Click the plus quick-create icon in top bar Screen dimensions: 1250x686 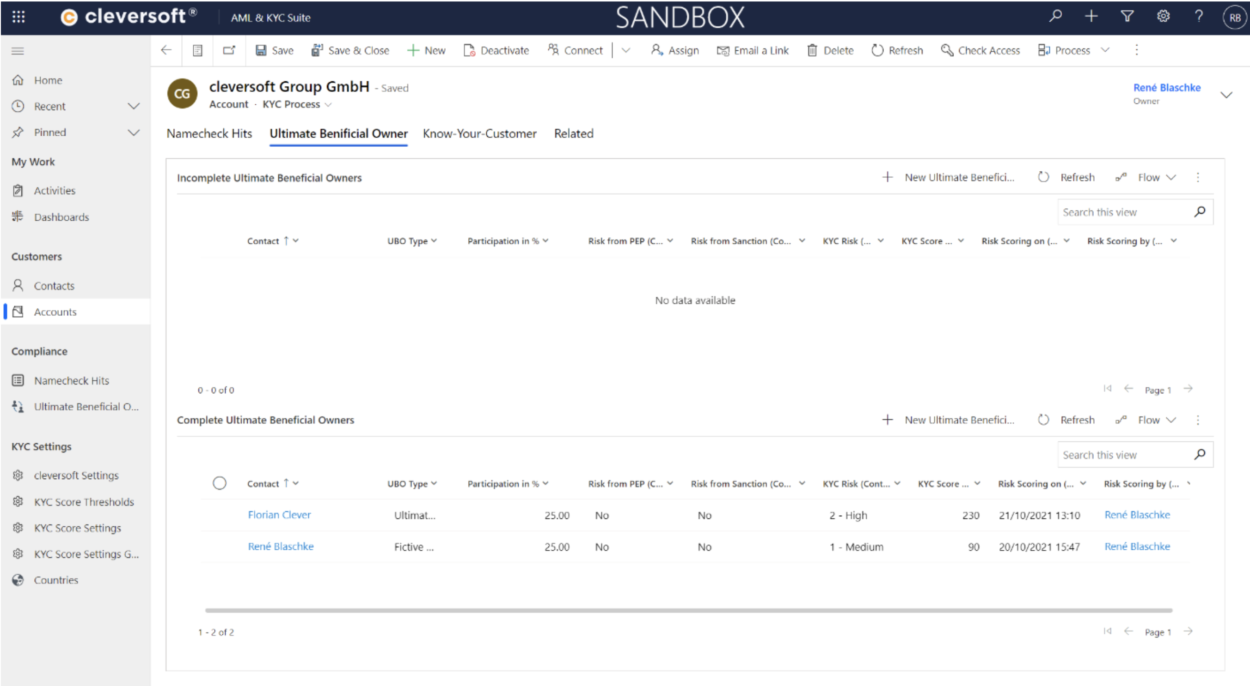tap(1091, 17)
